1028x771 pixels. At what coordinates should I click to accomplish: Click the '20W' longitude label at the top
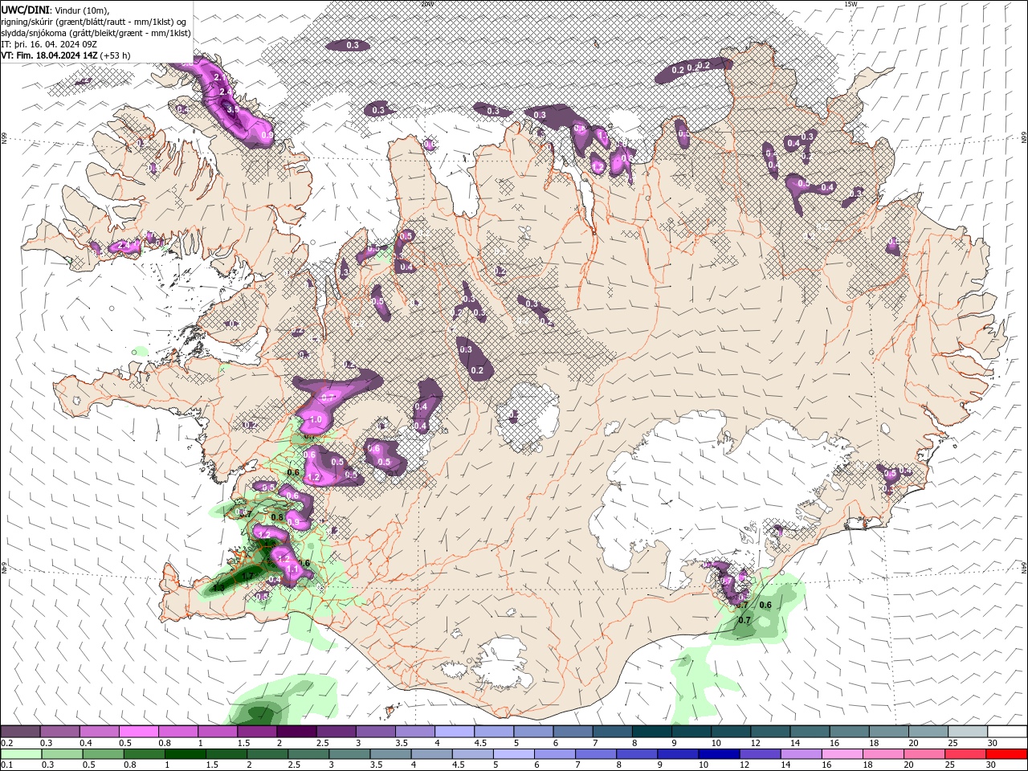coord(427,4)
